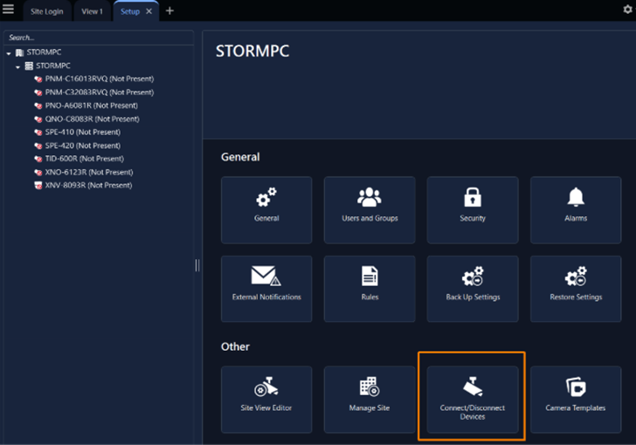Open Back Up Settings tile

[x=473, y=288]
